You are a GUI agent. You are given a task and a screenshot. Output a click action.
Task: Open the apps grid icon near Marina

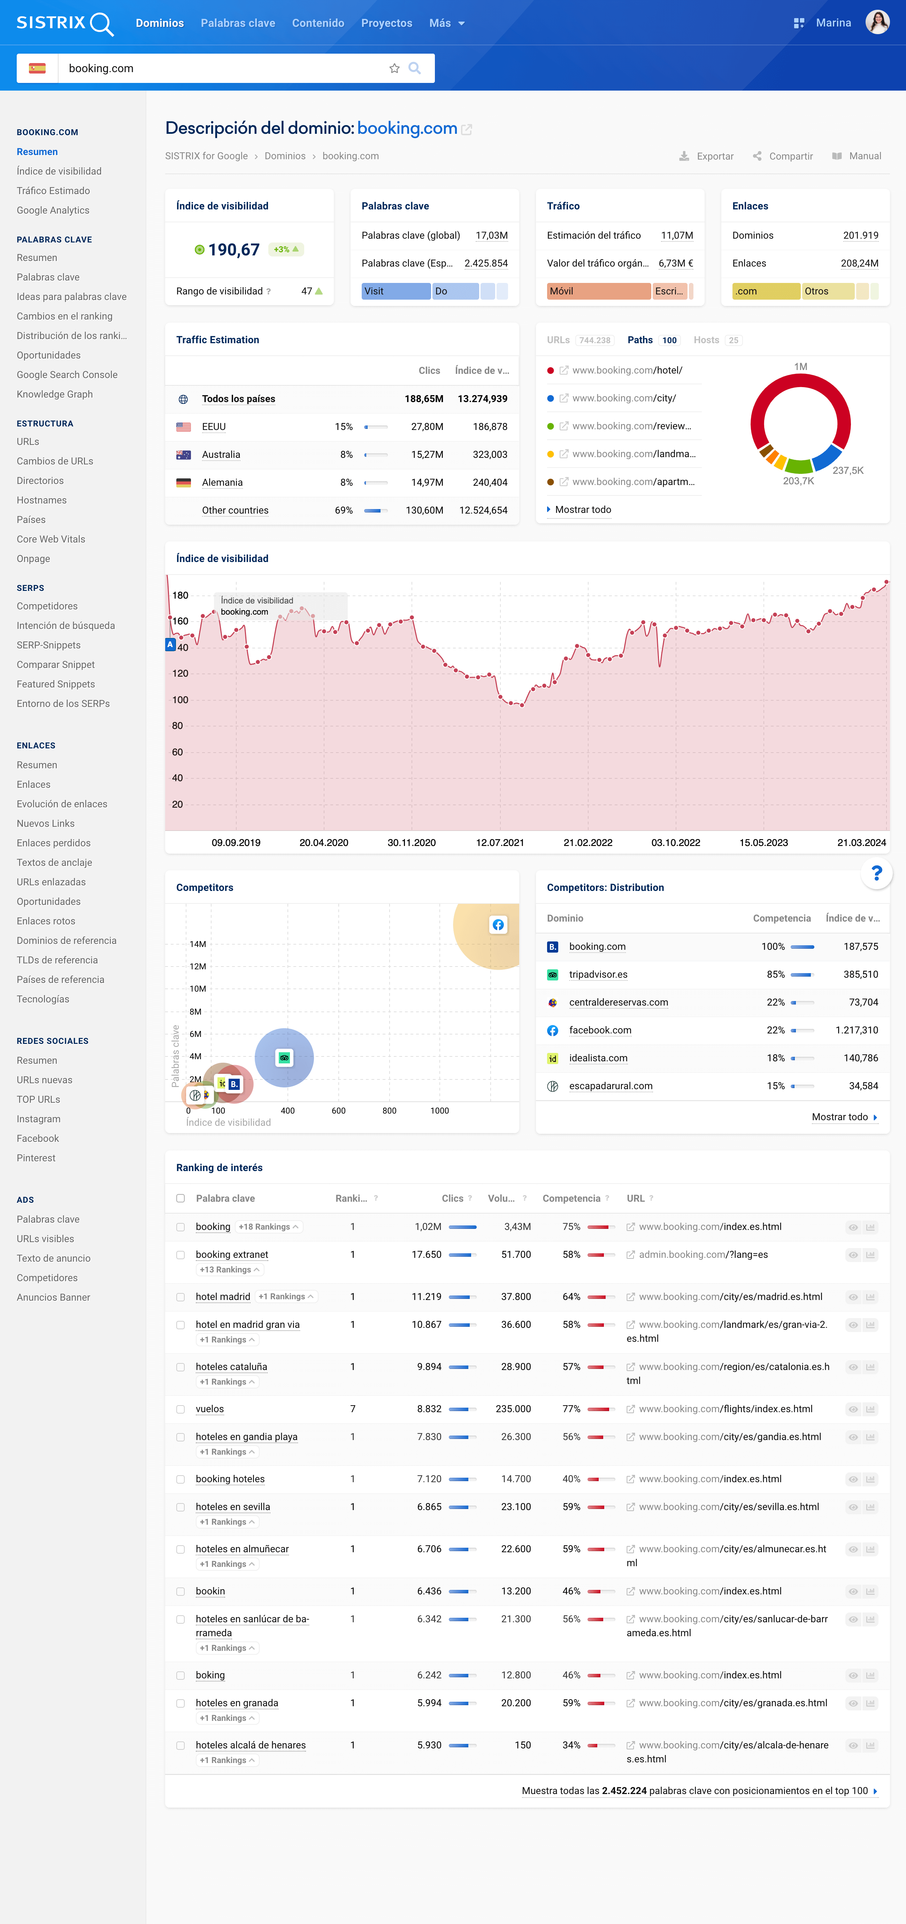(798, 23)
